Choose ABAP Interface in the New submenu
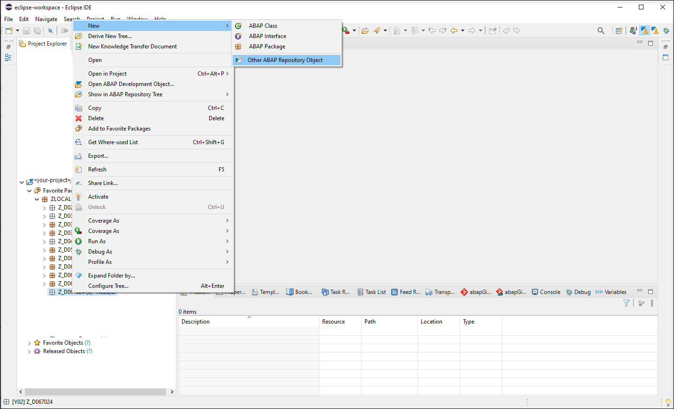Viewport: 674px width, 409px height. tap(287, 36)
